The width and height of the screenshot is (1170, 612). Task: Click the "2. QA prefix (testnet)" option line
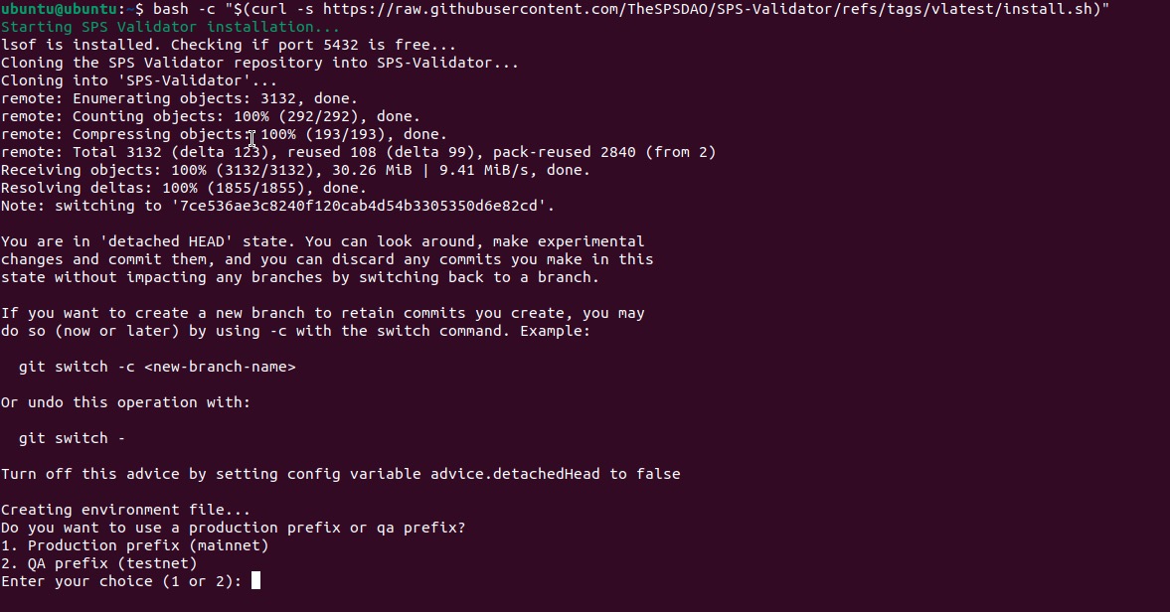99,563
